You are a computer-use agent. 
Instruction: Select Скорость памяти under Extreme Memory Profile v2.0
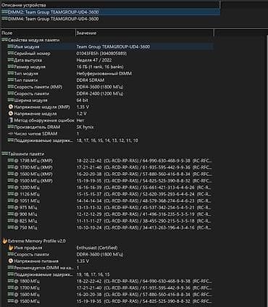point(31,254)
